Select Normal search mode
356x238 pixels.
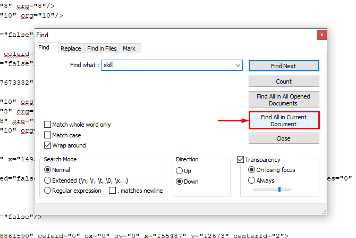pyautogui.click(x=48, y=170)
